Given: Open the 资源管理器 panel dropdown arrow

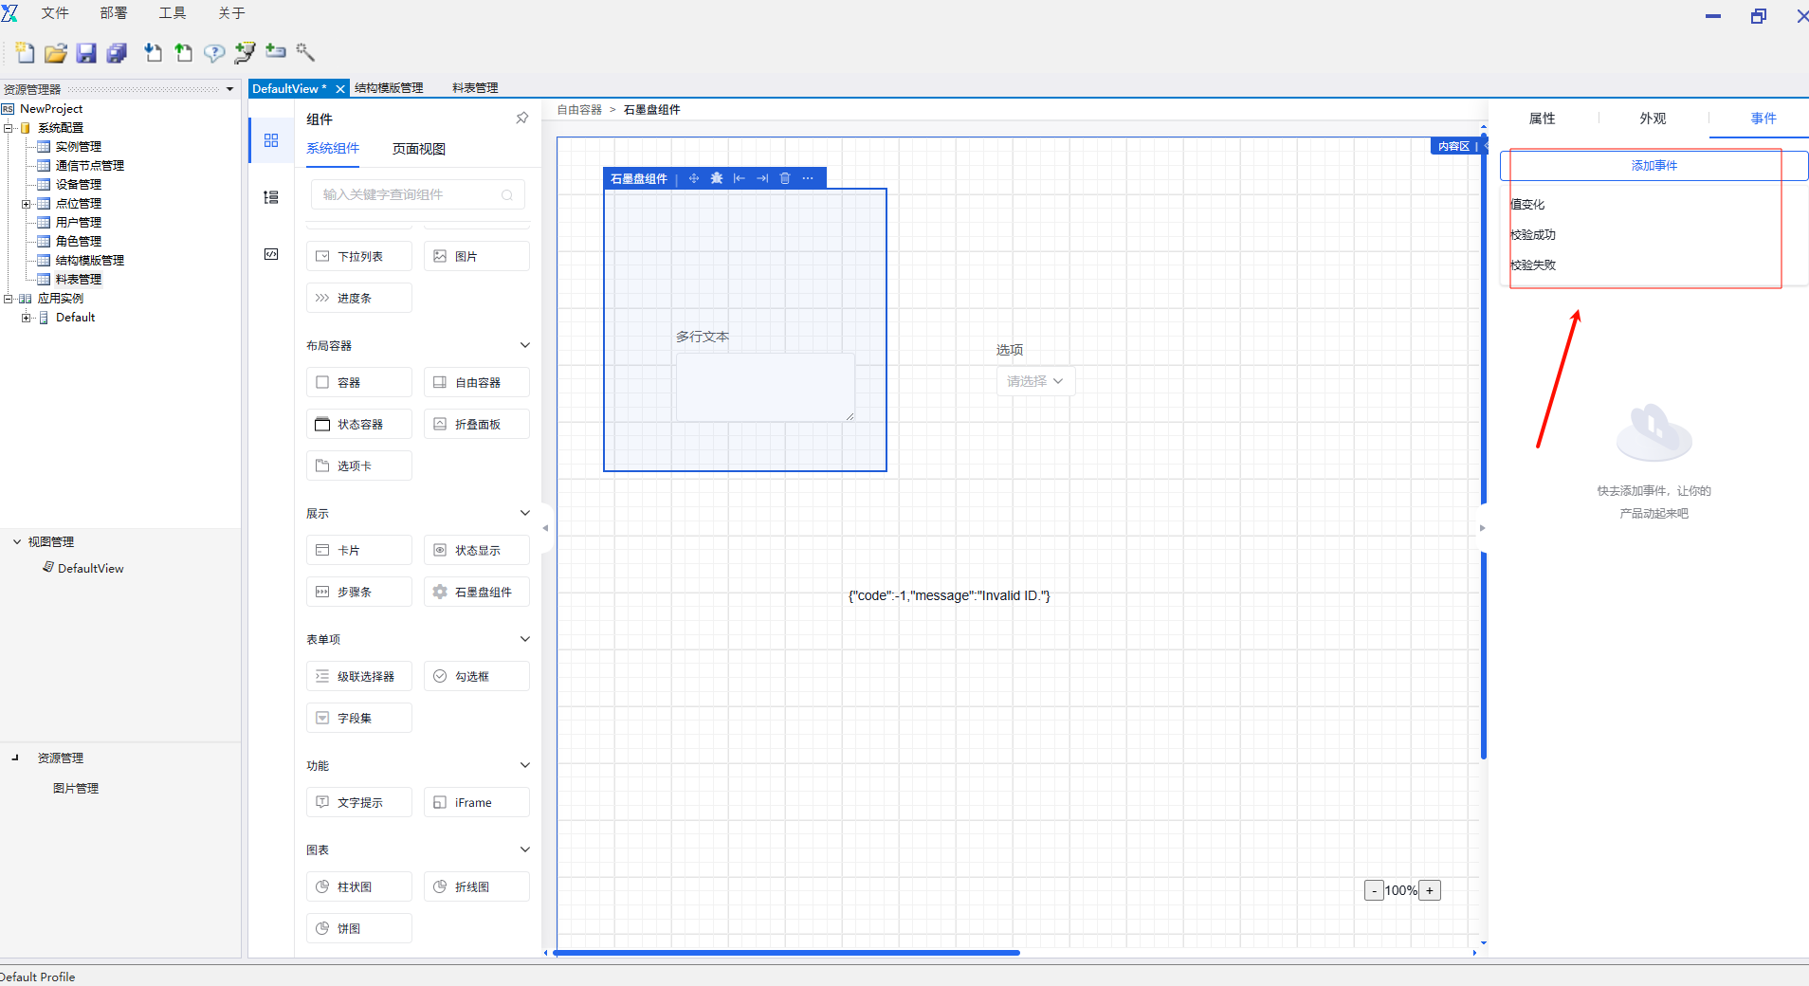Looking at the screenshot, I should 229,89.
